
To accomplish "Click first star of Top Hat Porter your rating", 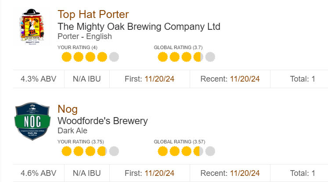I will (67, 57).
